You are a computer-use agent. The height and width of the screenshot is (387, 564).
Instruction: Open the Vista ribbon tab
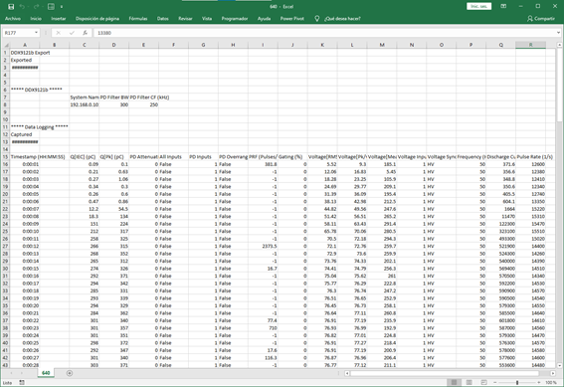(207, 18)
